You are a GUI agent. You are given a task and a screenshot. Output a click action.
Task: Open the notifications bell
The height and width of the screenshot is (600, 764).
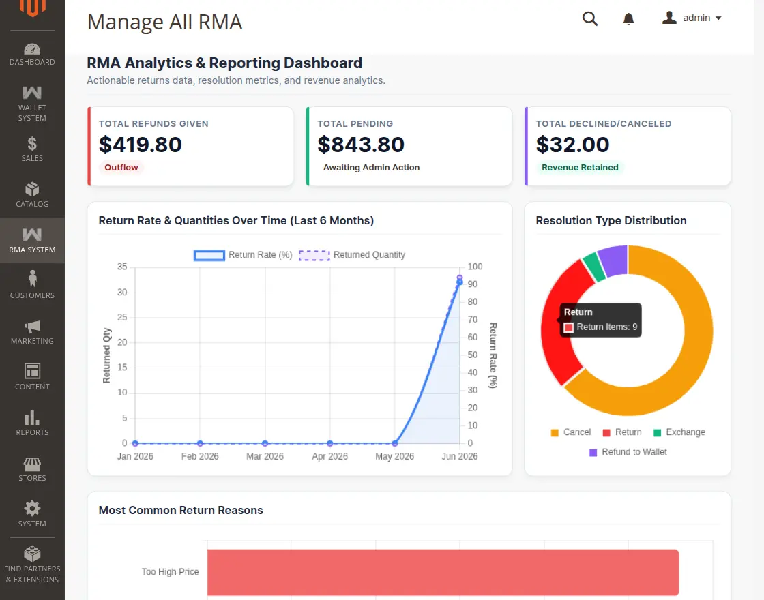[628, 18]
